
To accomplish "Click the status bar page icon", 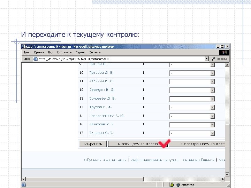I will point(24,185).
